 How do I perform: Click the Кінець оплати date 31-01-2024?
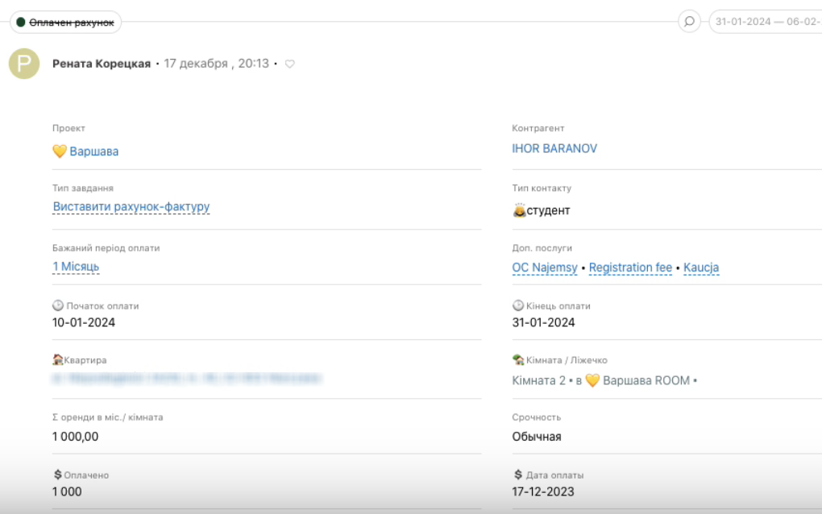544,322
